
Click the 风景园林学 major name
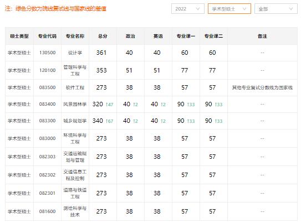(75, 104)
